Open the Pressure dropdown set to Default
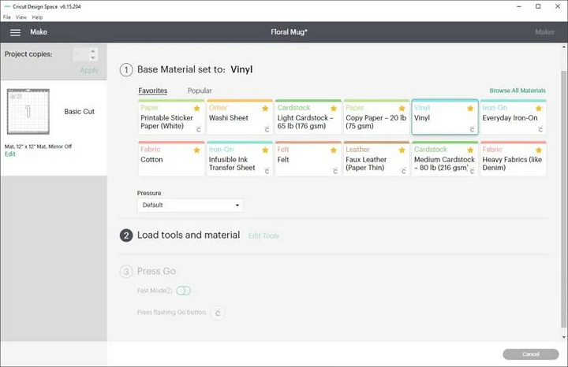Screen dimensions: 568x367 point(190,205)
